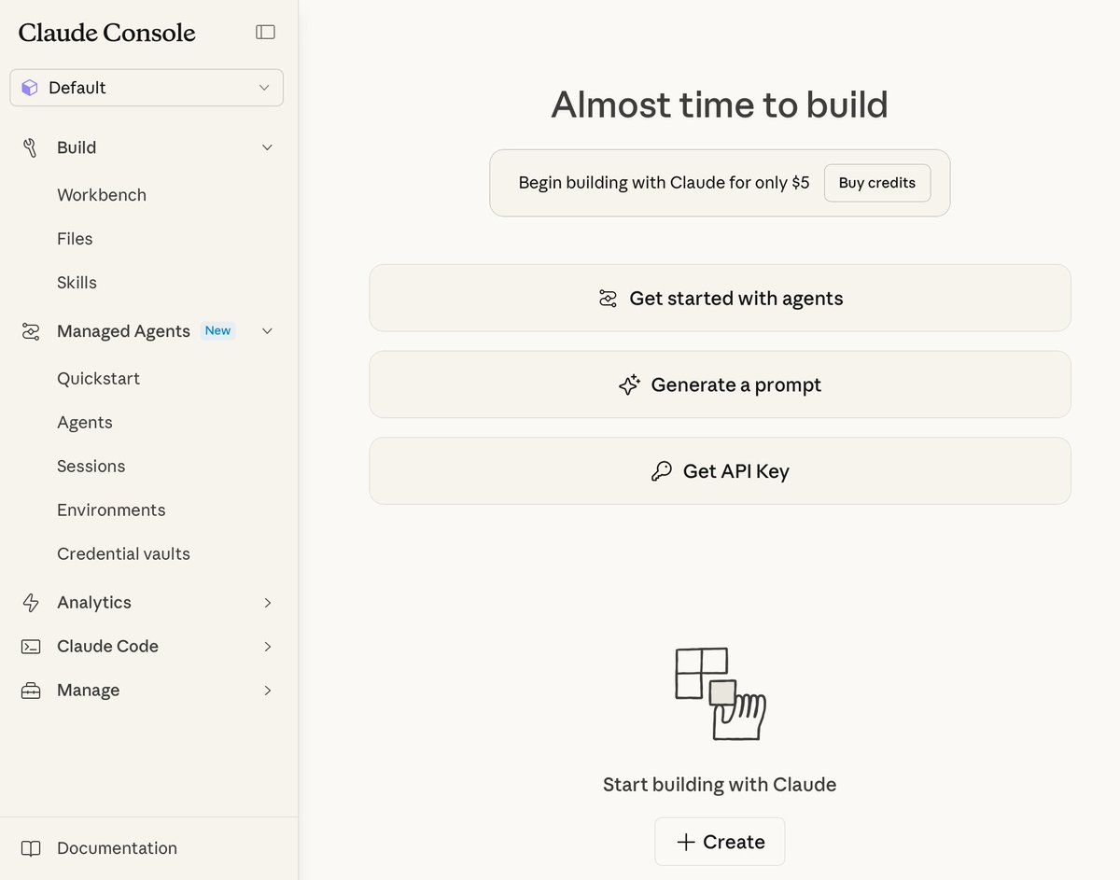Open Workbench in the sidebar

[x=102, y=195]
